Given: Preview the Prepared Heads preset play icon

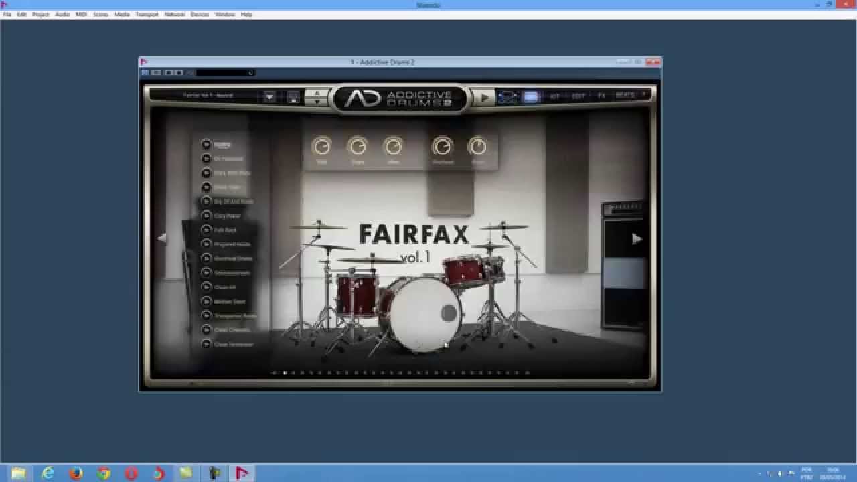Looking at the screenshot, I should point(206,244).
